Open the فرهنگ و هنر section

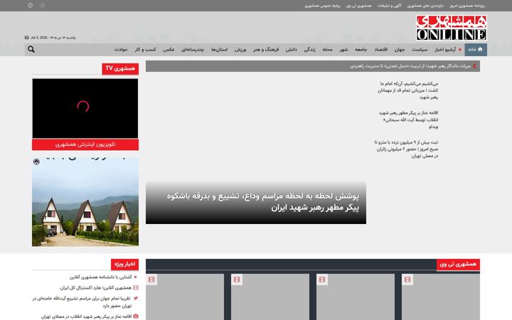tap(266, 50)
